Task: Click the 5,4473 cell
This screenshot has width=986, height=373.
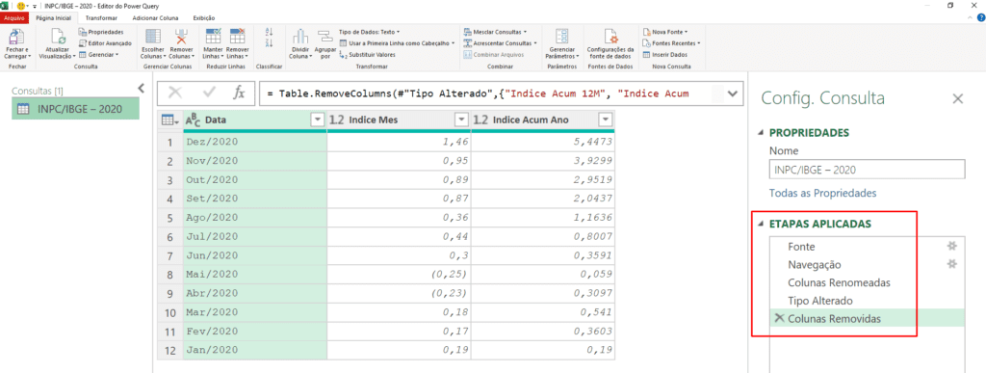Action: pyautogui.click(x=543, y=142)
